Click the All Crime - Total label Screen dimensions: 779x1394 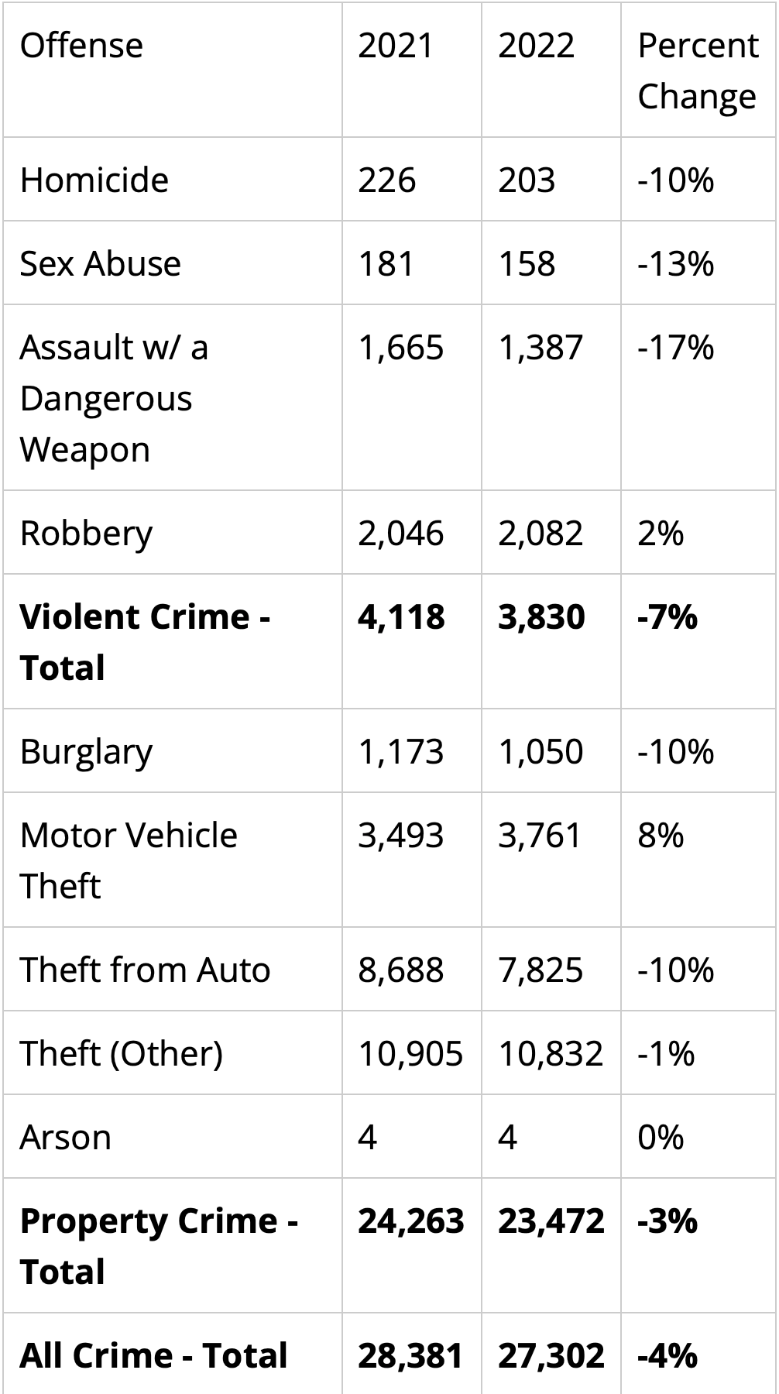154,1356
